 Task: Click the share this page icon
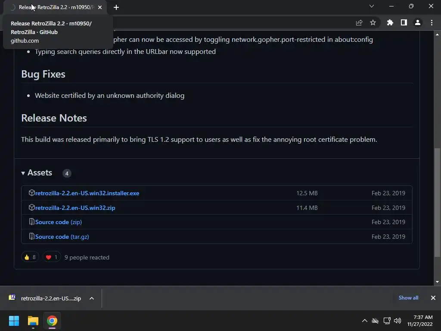(x=359, y=23)
